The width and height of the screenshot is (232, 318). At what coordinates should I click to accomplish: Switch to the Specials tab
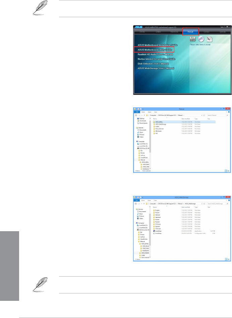[223, 32]
